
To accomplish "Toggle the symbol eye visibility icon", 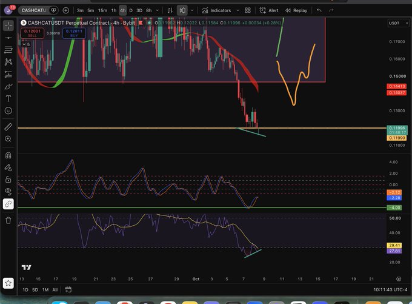I will [53, 10].
